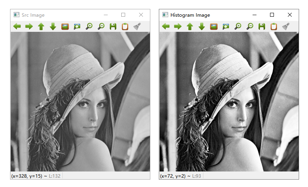Copy Src Image to clipboard
This screenshot has height=187, width=308.
point(125,26)
